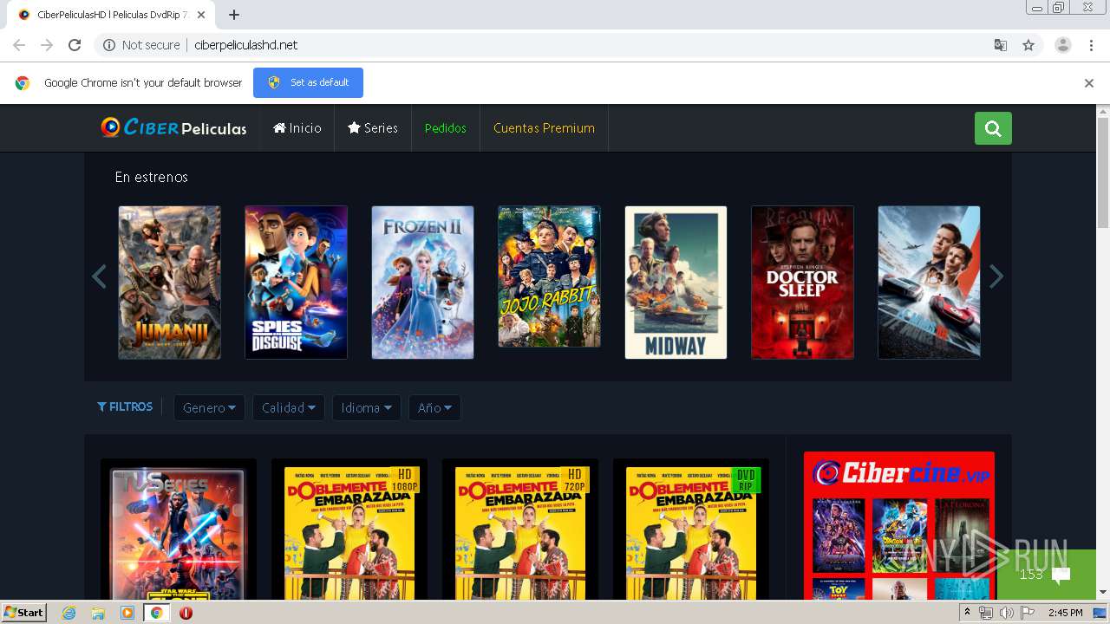Slide premieres carousel to previous

coord(99,276)
